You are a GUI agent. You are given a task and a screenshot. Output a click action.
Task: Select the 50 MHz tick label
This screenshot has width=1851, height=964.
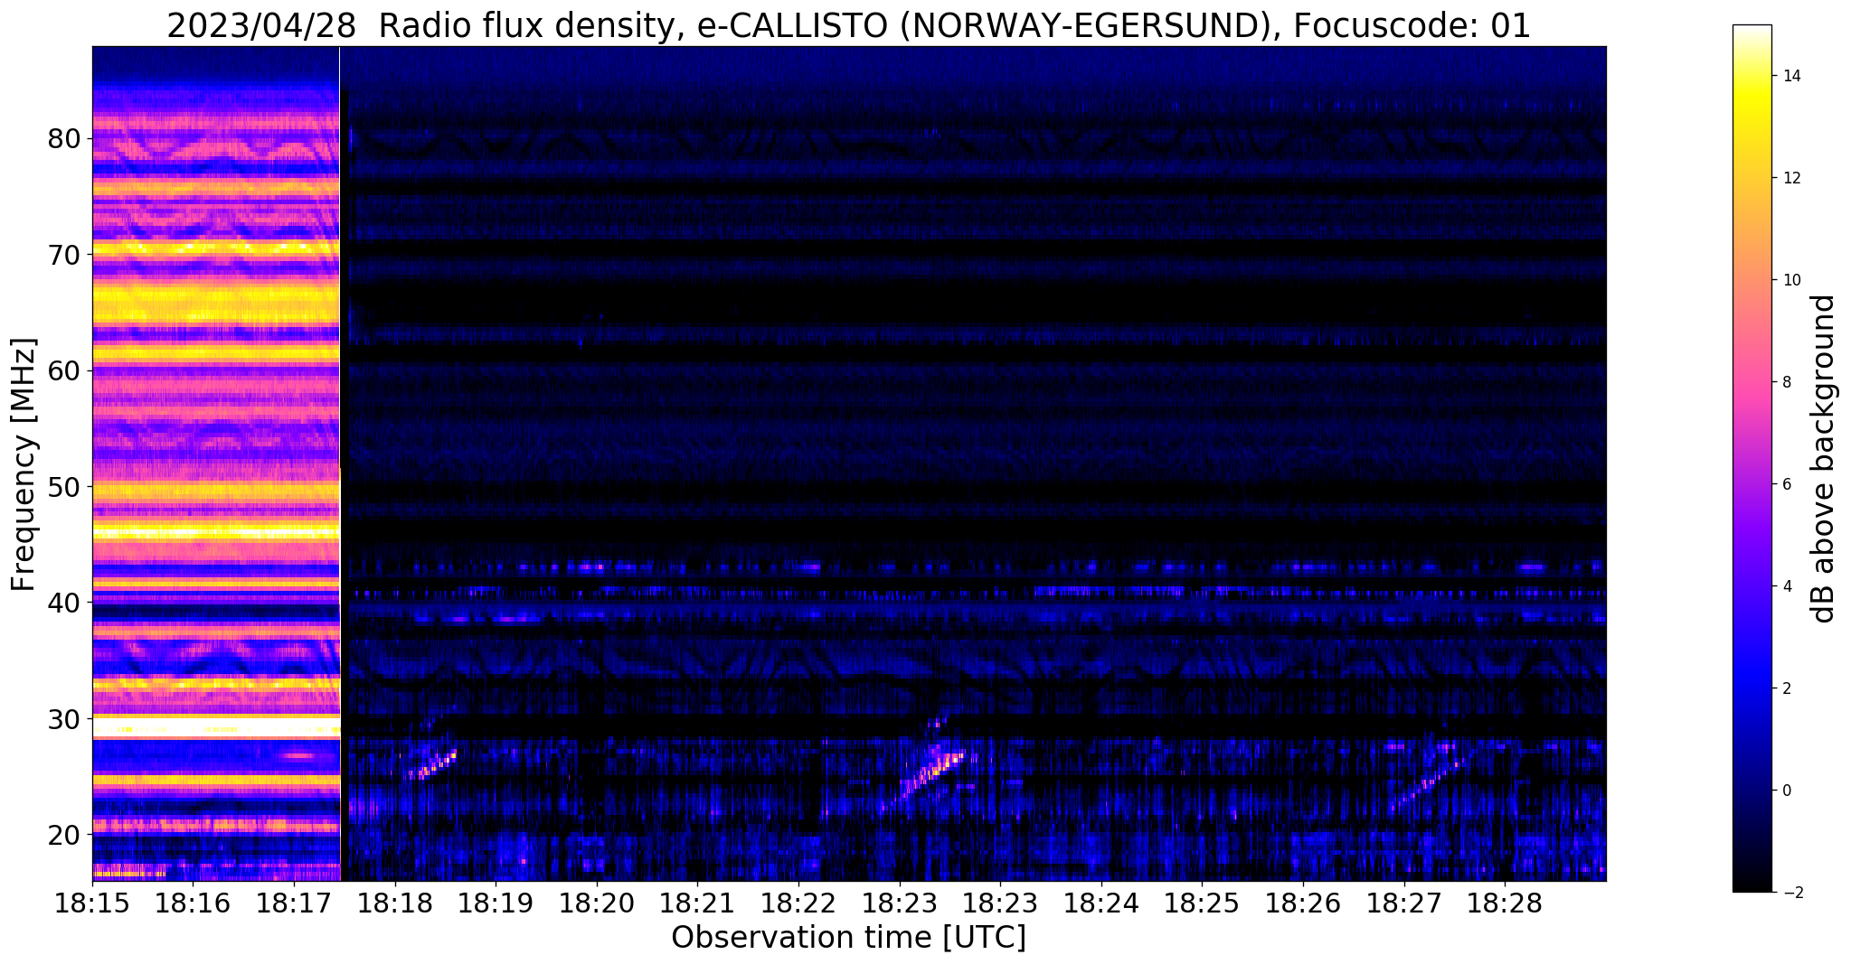point(65,487)
